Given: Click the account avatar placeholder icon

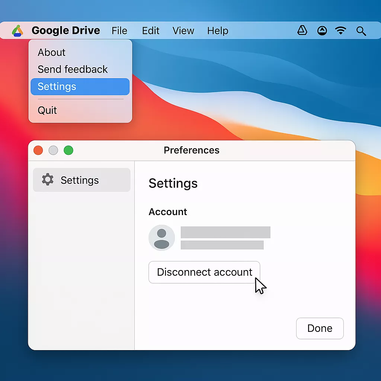Looking at the screenshot, I should tap(162, 237).
